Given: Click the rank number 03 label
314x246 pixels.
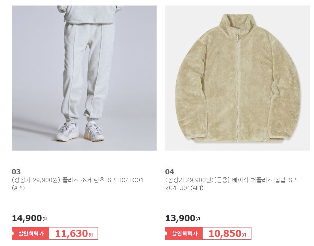Looking at the screenshot, I should tap(16, 172).
